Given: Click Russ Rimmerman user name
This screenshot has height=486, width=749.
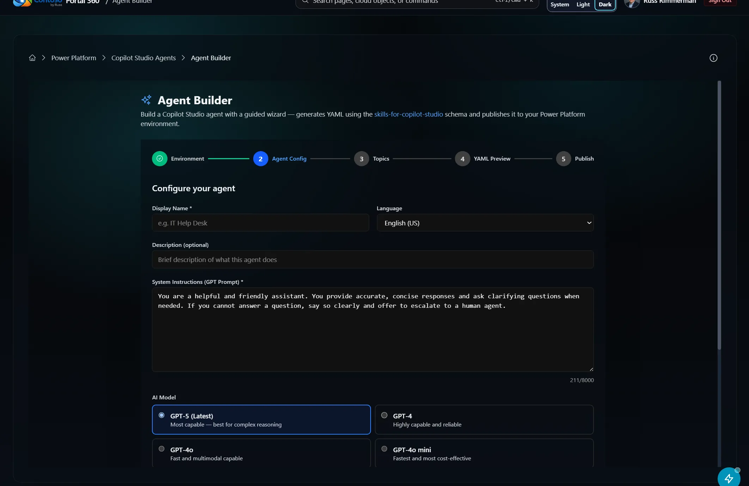Looking at the screenshot, I should tap(670, 2).
